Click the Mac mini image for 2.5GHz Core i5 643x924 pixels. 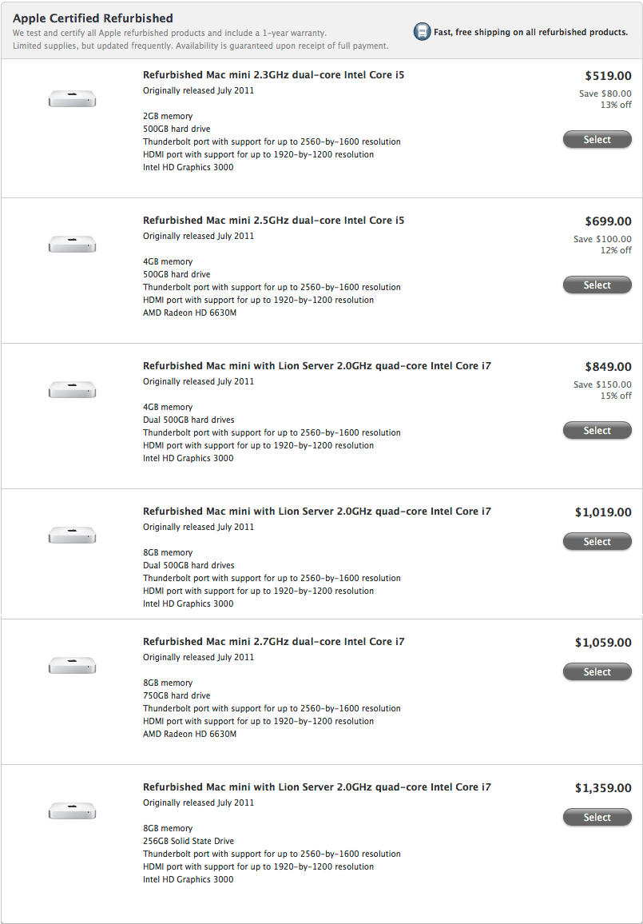72,244
